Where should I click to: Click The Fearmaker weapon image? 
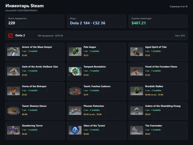click(x=137, y=130)
